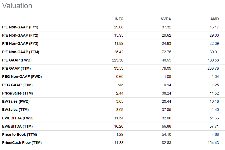Click the P/E Non-GAAP (FY1) row label
The image size is (225, 150).
(x=20, y=27)
